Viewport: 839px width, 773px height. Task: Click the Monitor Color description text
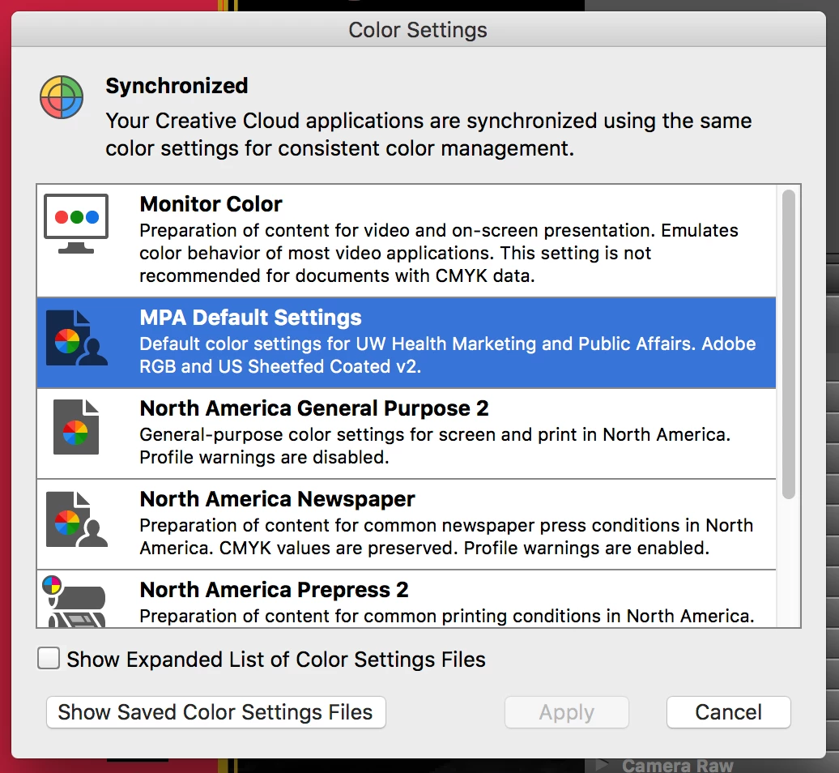(439, 253)
